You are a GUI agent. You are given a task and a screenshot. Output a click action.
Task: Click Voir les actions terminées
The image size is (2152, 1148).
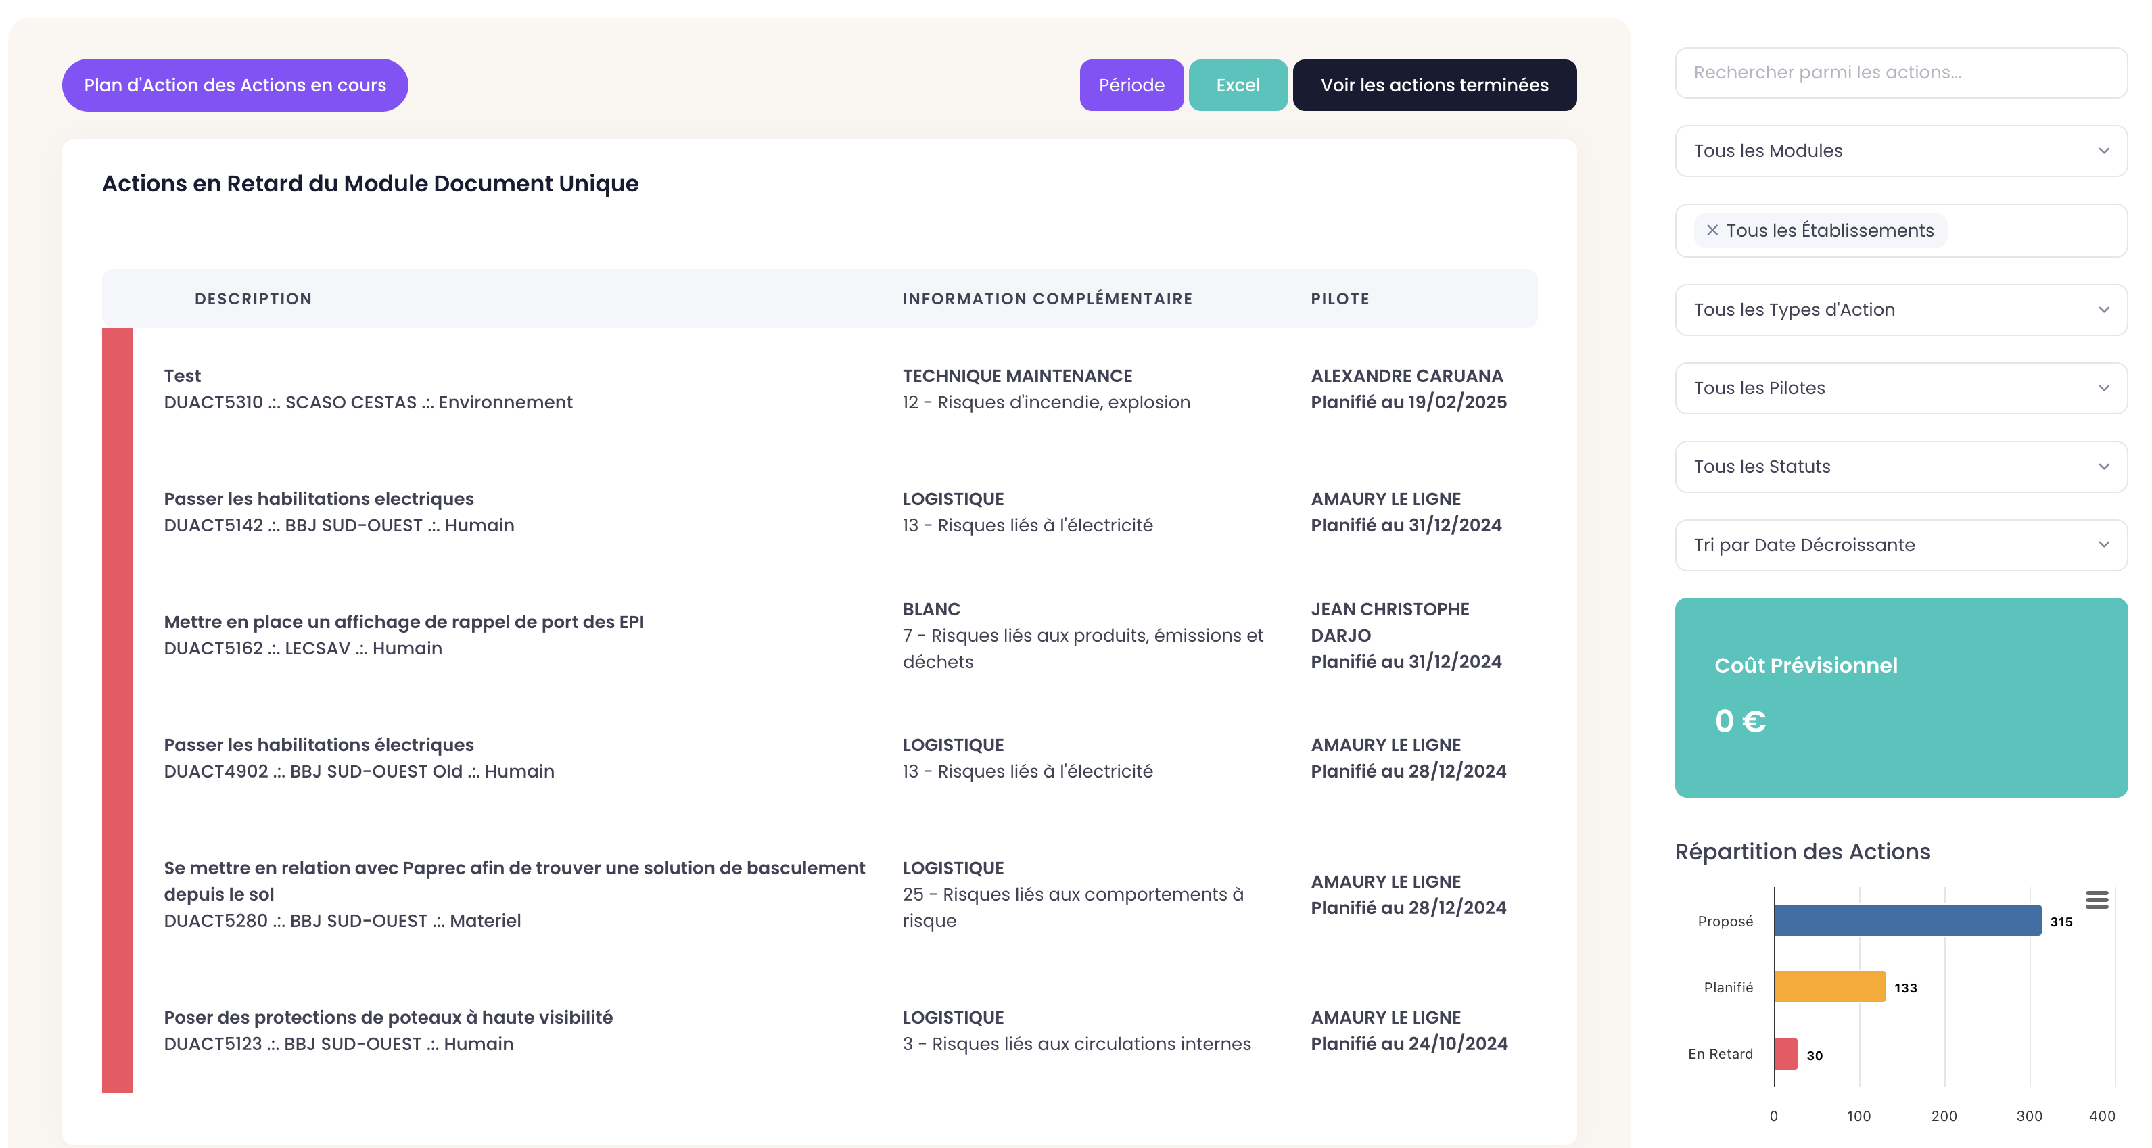click(x=1434, y=85)
